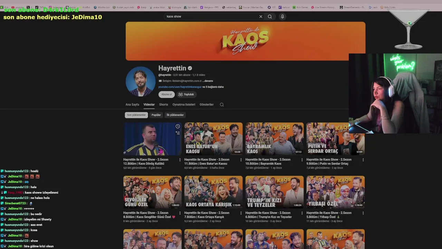Open '10.Bölüm | Bayramlık Kaos' title
The image size is (442, 249).
pyautogui.click(x=268, y=162)
